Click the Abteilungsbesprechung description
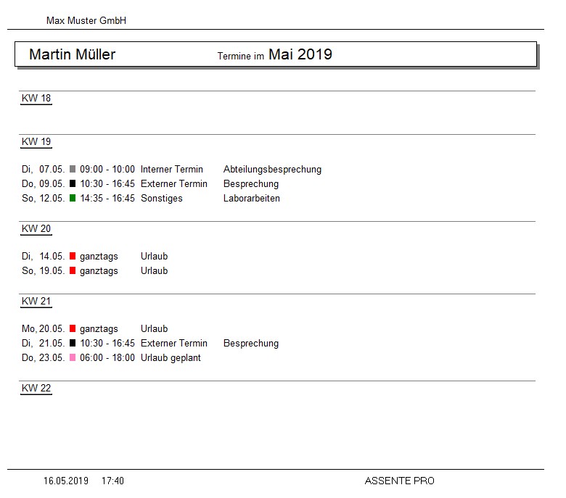The width and height of the screenshot is (566, 498). 273,170
